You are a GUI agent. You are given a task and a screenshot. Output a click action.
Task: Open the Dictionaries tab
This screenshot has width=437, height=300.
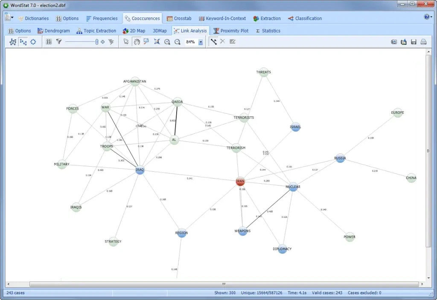33,18
